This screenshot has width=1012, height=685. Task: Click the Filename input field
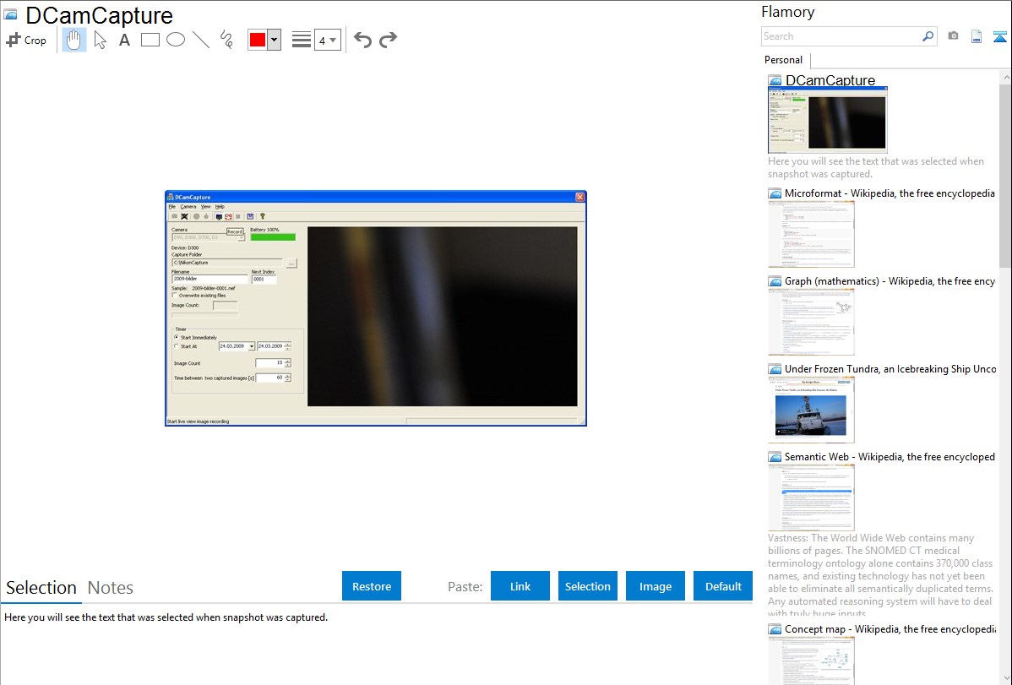209,279
